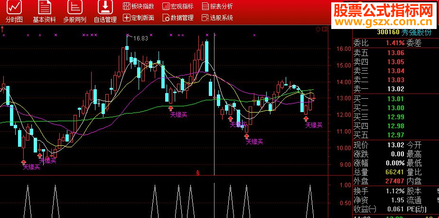Click the 收益(一) value 0.061

[396, 209]
